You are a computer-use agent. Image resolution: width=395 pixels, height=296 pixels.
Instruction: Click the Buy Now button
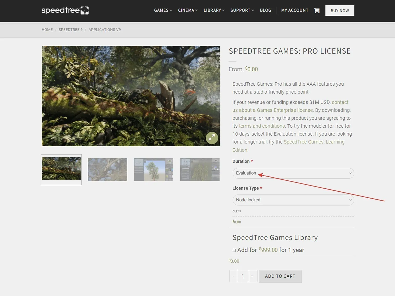point(340,11)
